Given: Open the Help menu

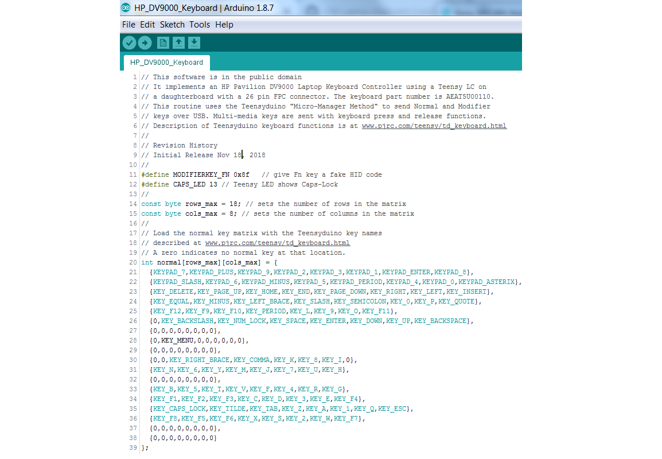Looking at the screenshot, I should (224, 25).
